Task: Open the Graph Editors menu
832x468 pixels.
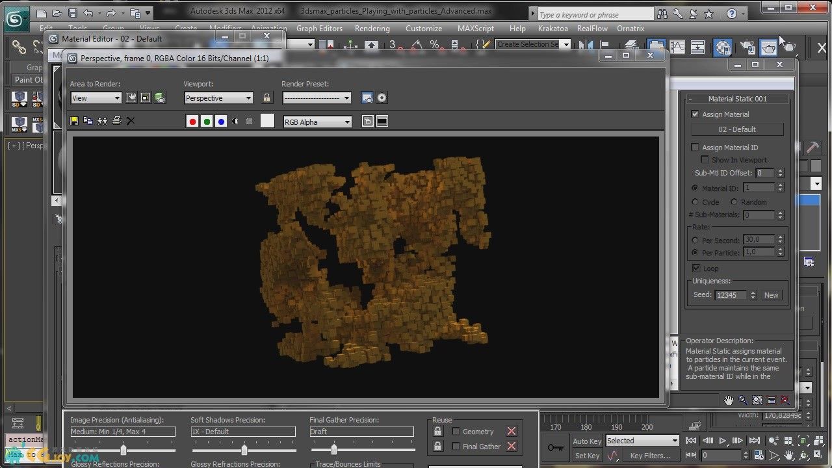Action: pyautogui.click(x=319, y=29)
